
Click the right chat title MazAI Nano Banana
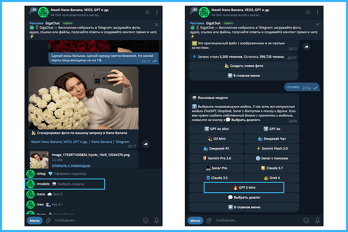[240, 10]
